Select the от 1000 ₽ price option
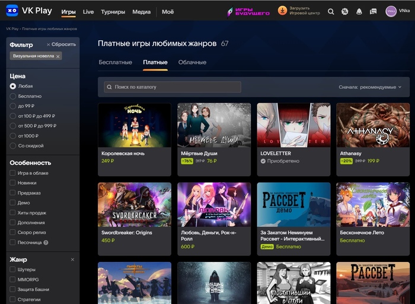The height and width of the screenshot is (304, 415). [x=12, y=136]
